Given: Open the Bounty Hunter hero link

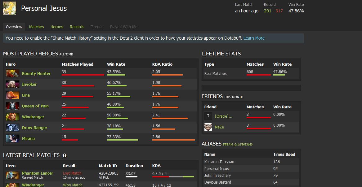Looking at the screenshot, I should (36, 73).
